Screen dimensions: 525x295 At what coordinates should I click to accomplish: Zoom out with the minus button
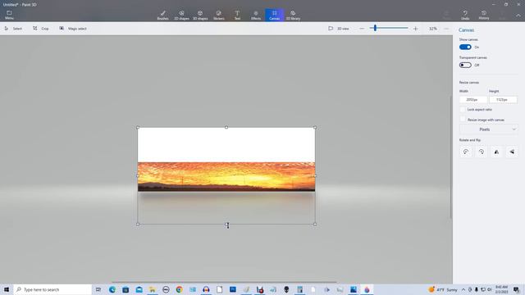[x=362, y=29]
